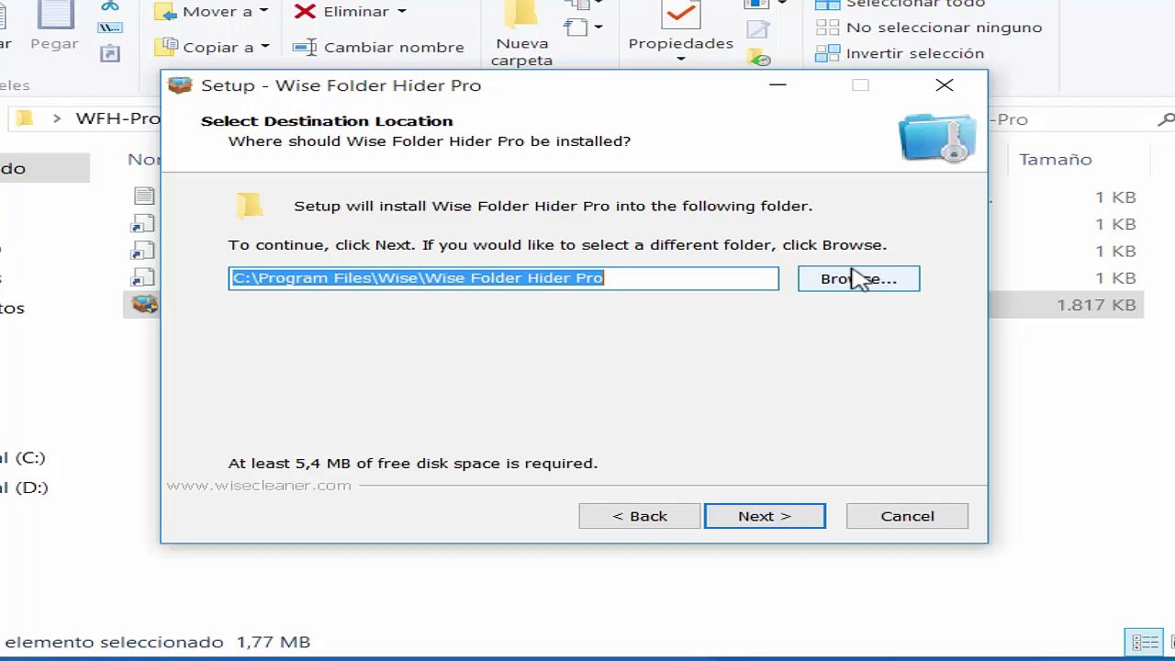This screenshot has height=661, width=1175.
Task: Click the edit icon beside Propiedades
Action: click(758, 30)
